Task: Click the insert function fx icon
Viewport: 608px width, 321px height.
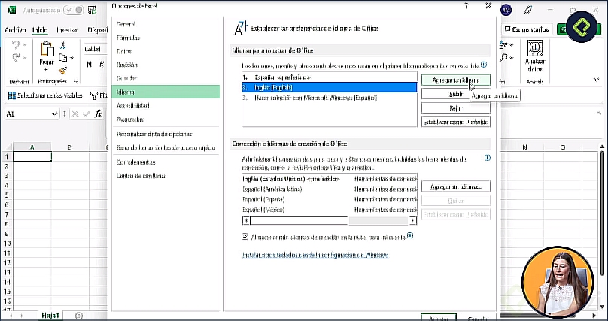Action: click(x=99, y=114)
